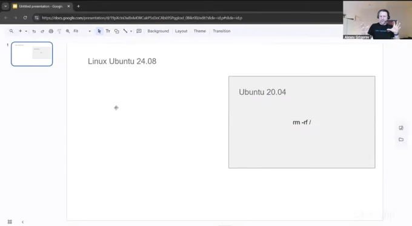Select the line tool
The width and height of the screenshot is (412, 226).
125,31
